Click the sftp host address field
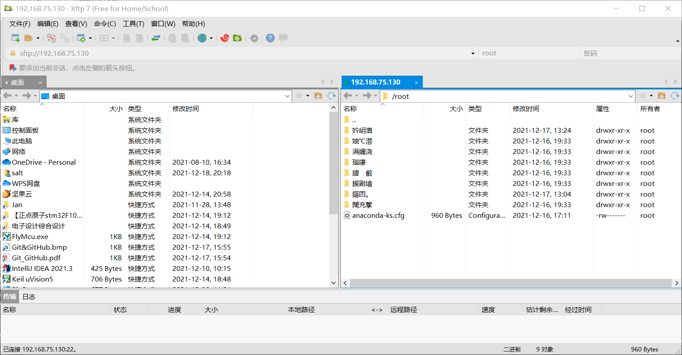Screen dimensions: 682x355 tap(243, 53)
